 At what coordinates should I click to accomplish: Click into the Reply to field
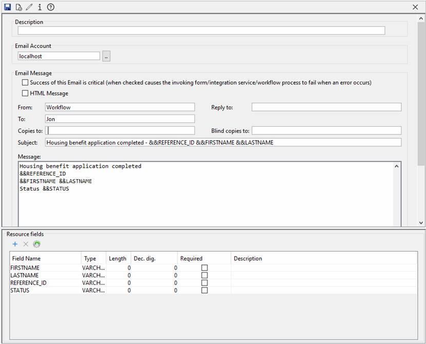coord(326,107)
